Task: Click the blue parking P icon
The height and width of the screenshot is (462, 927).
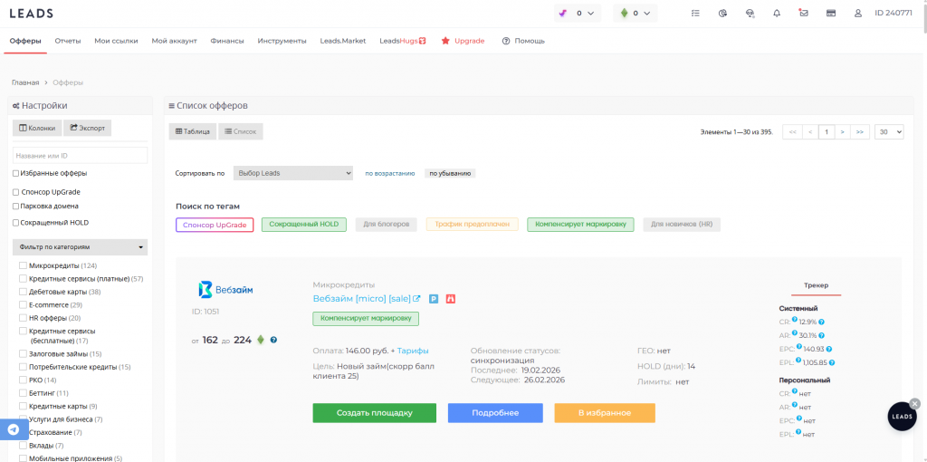Action: pos(434,299)
